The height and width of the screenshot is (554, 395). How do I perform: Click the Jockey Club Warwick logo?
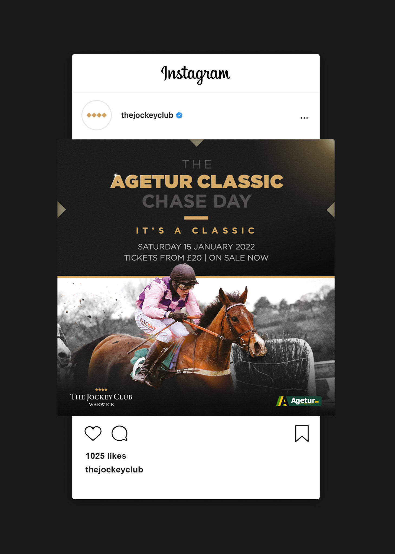pyautogui.click(x=101, y=397)
